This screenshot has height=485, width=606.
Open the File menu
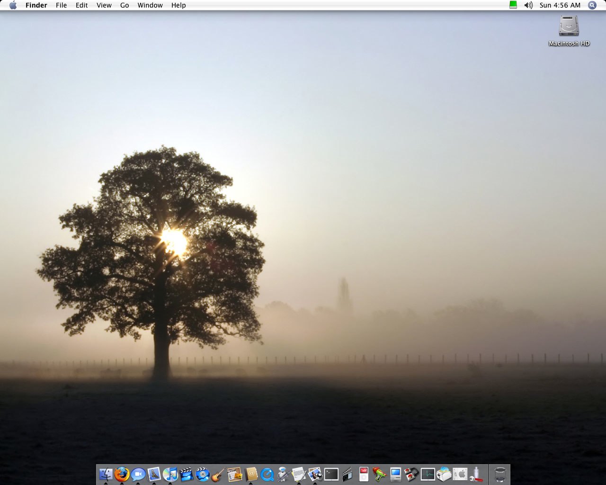[61, 5]
